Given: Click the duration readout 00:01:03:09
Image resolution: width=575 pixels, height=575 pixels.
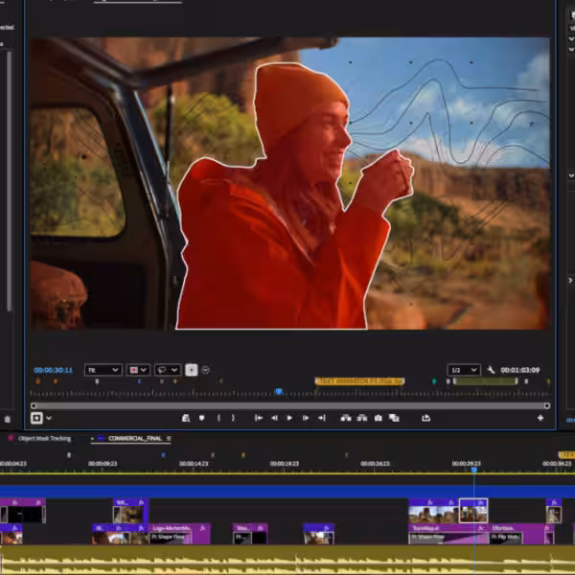Looking at the screenshot, I should click(520, 370).
